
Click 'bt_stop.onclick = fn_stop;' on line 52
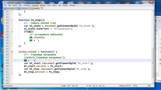[42, 72]
